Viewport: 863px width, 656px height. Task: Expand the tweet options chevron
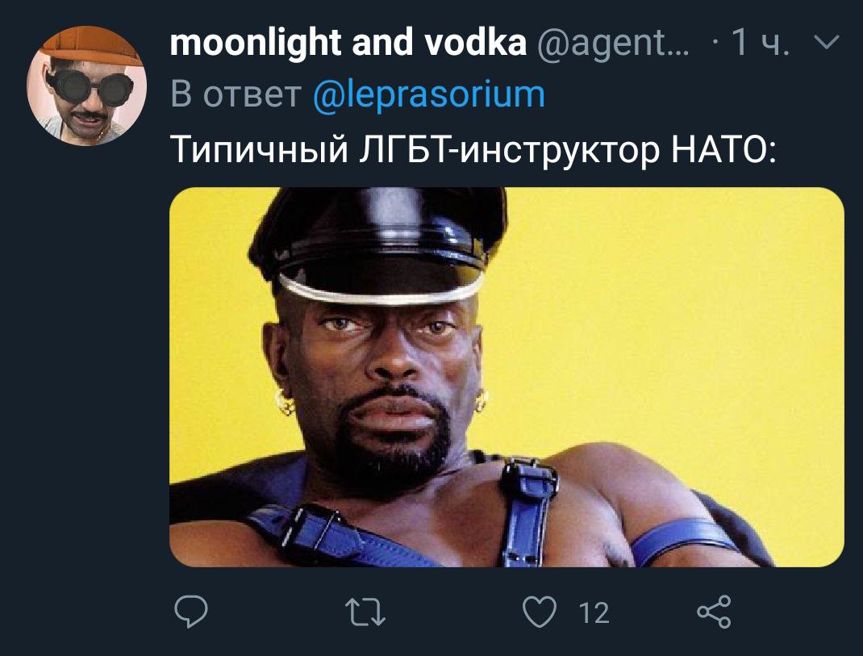click(x=826, y=43)
